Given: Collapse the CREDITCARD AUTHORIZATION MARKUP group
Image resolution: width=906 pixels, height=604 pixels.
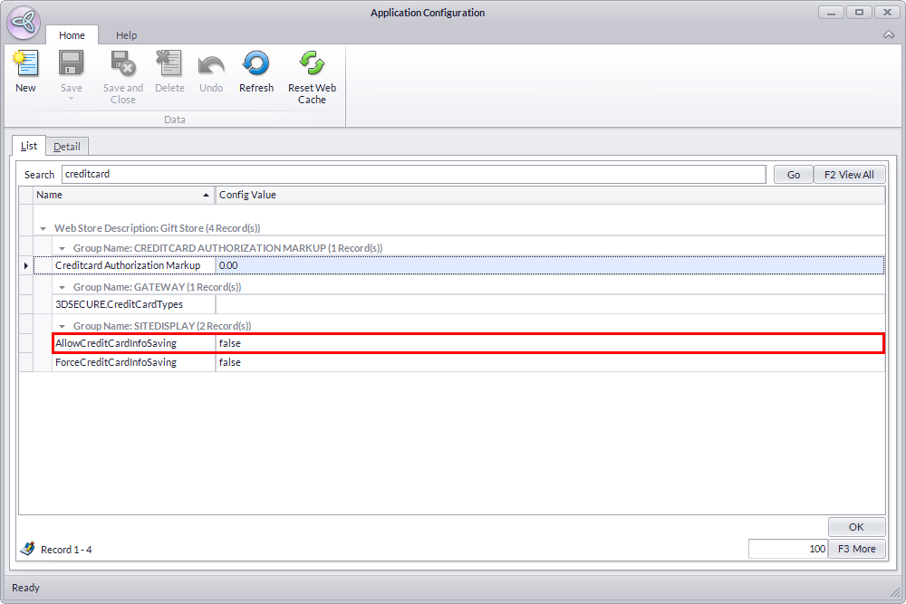Looking at the screenshot, I should [x=62, y=248].
